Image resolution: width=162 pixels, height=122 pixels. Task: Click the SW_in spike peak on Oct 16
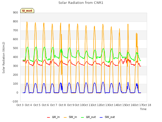point(128,24)
